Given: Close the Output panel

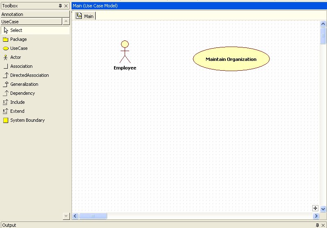Looking at the screenshot, I should click(323, 225).
